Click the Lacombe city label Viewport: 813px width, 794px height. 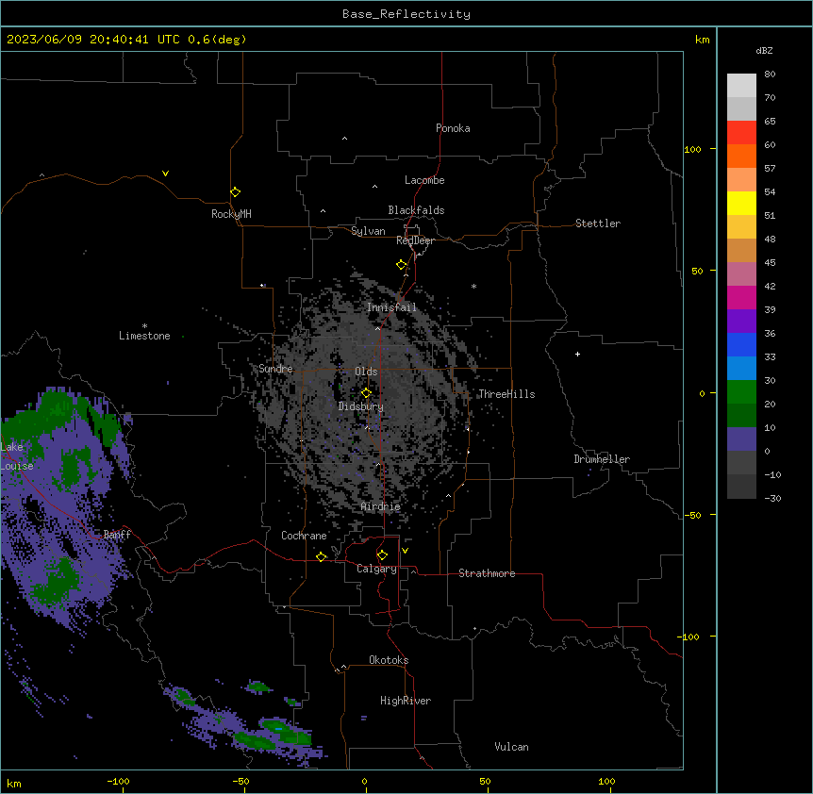(424, 180)
